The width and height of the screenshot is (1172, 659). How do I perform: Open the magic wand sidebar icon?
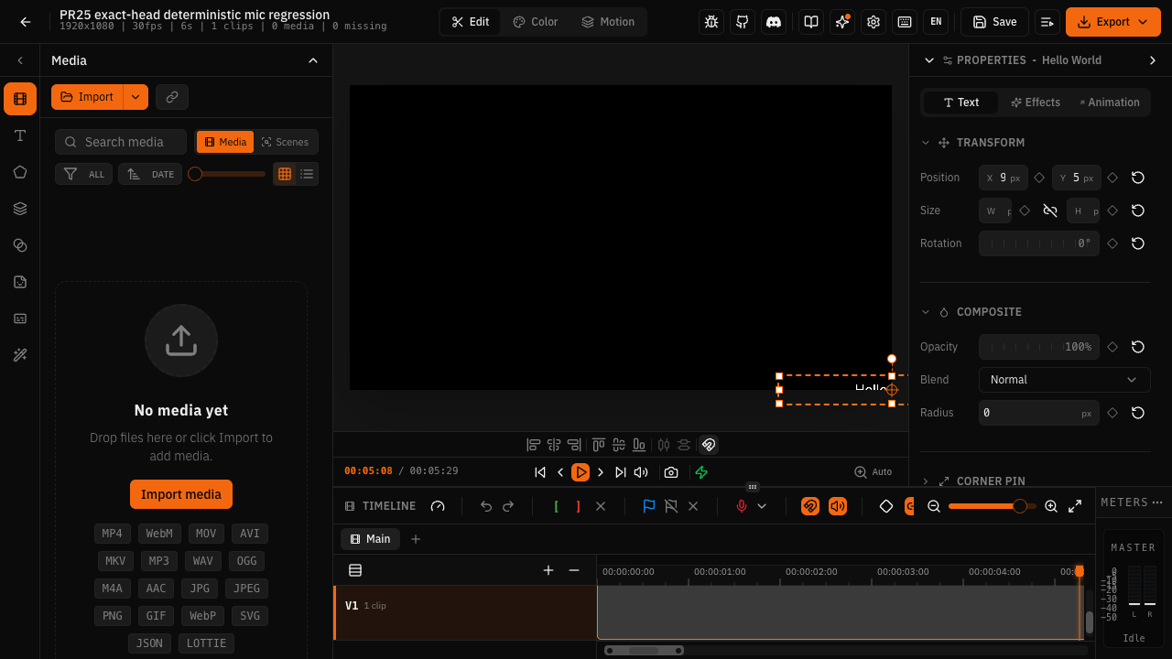20,355
